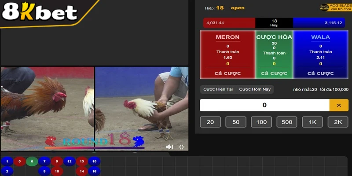Click red round 5 result marker

[19, 161]
